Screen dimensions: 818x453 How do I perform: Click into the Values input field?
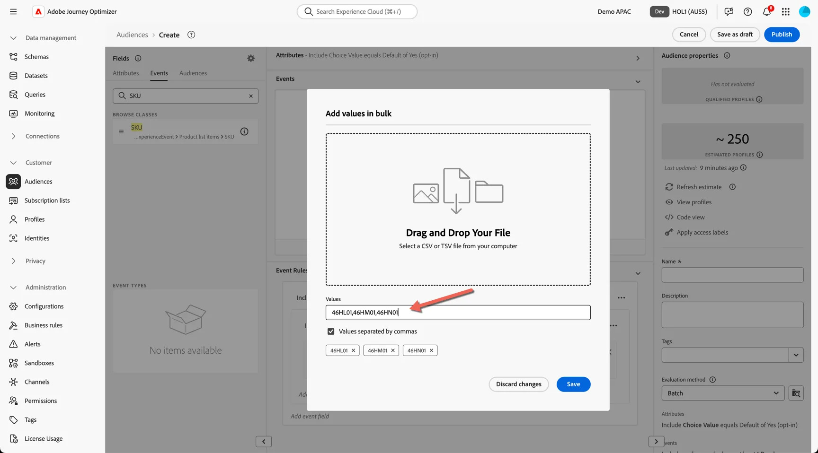[458, 313]
